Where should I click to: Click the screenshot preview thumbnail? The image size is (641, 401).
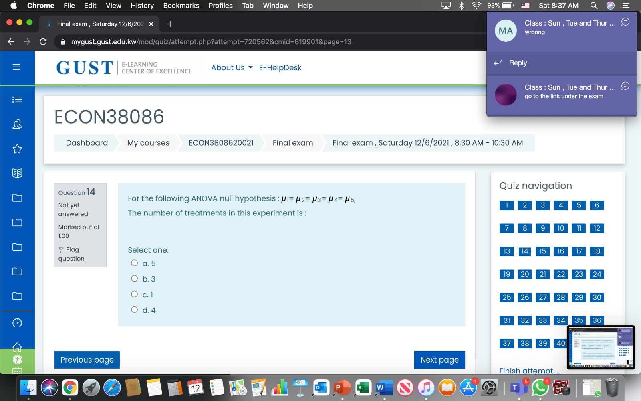601,347
